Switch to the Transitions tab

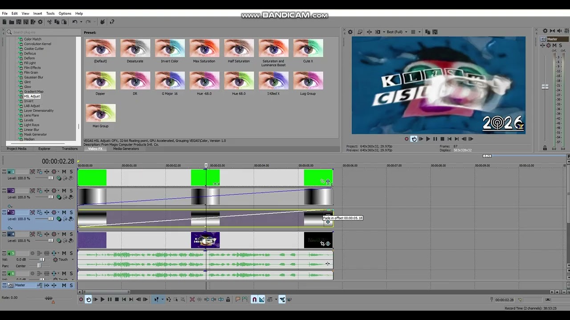coord(69,149)
